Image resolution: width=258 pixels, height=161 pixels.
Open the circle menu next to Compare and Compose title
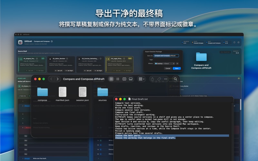coord(52,42)
